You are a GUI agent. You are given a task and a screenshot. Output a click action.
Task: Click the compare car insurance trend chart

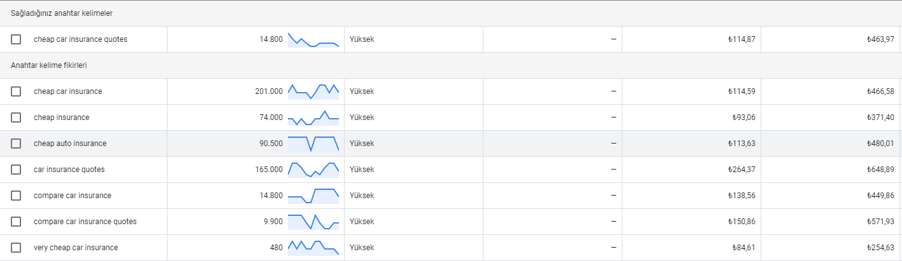[x=313, y=196]
